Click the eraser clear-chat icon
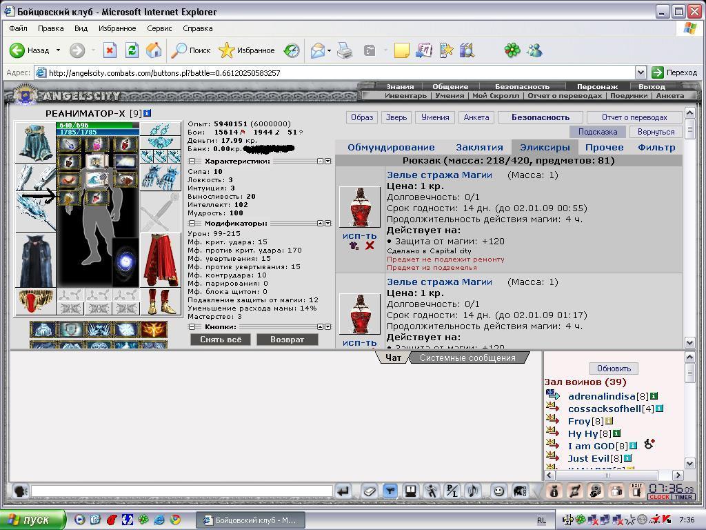 tap(370, 491)
